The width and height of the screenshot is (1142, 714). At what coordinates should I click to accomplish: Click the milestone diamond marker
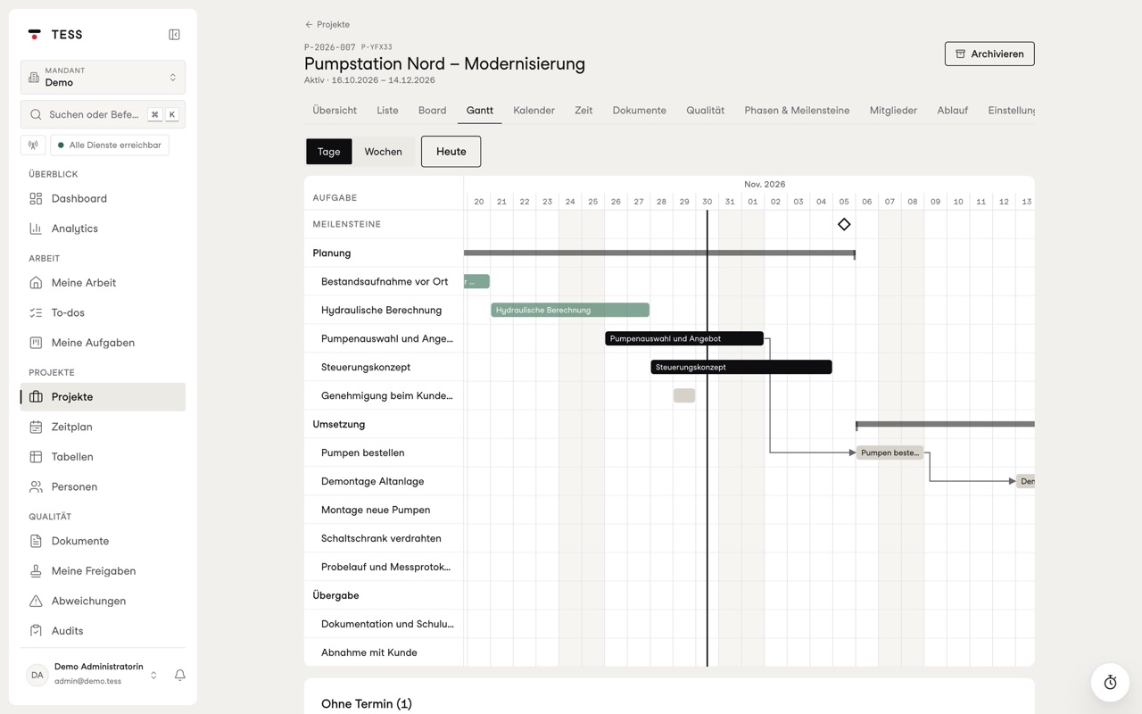pyautogui.click(x=844, y=224)
